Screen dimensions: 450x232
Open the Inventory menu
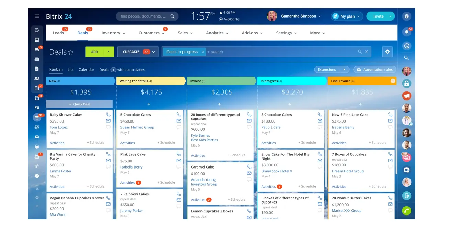(113, 33)
